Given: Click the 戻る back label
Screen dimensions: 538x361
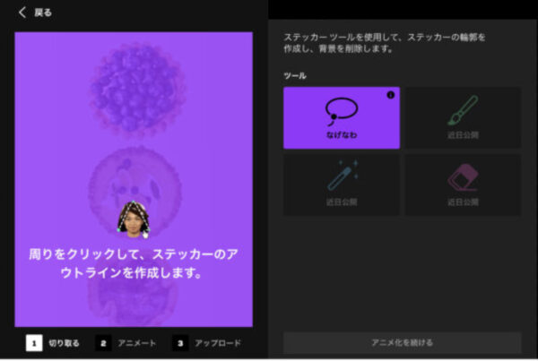Looking at the screenshot, I should coord(43,13).
